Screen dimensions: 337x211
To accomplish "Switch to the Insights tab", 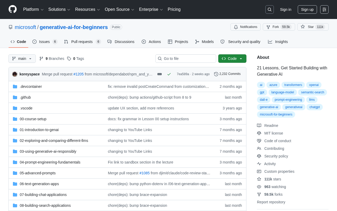I will [278, 42].
